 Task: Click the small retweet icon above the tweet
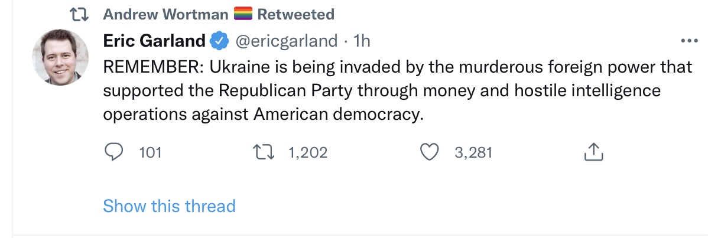pos(80,14)
